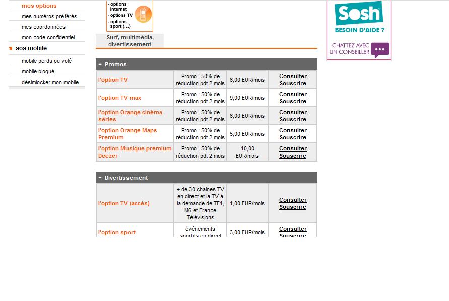Click Souscrire for Musique premium Deezer
The height and width of the screenshot is (301, 449).
tap(293, 156)
